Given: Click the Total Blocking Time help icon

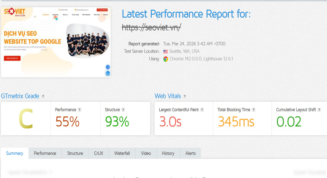Looking at the screenshot, I should click(254, 110).
